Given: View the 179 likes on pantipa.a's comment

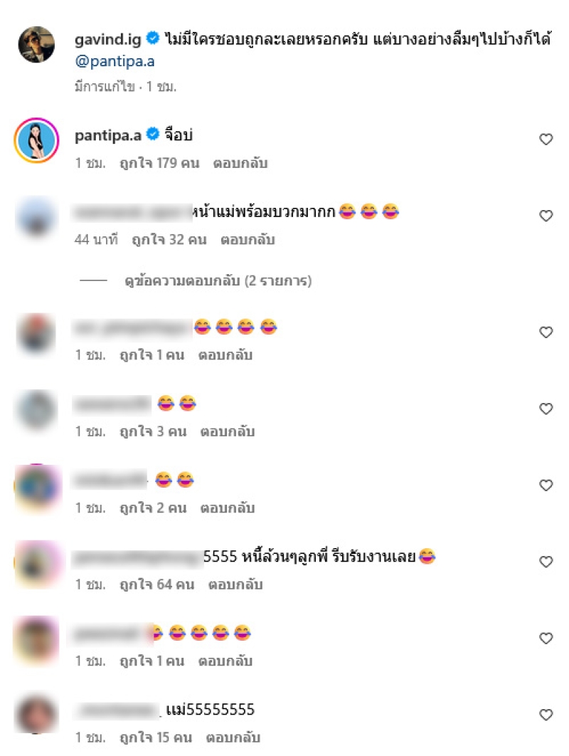Looking at the screenshot, I should tap(159, 163).
